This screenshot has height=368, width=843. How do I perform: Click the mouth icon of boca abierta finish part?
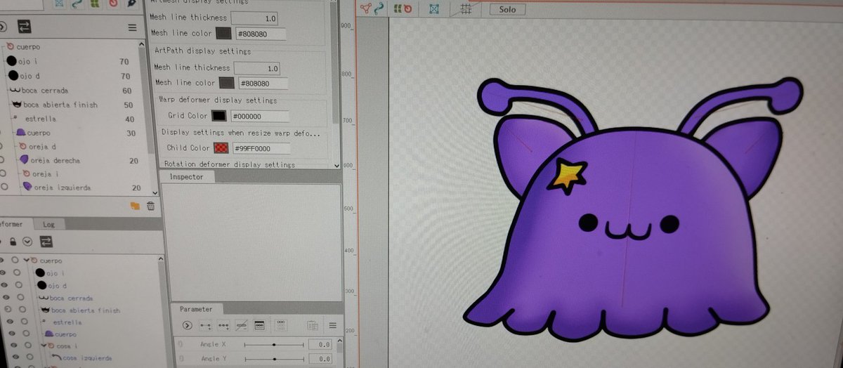pyautogui.click(x=17, y=104)
